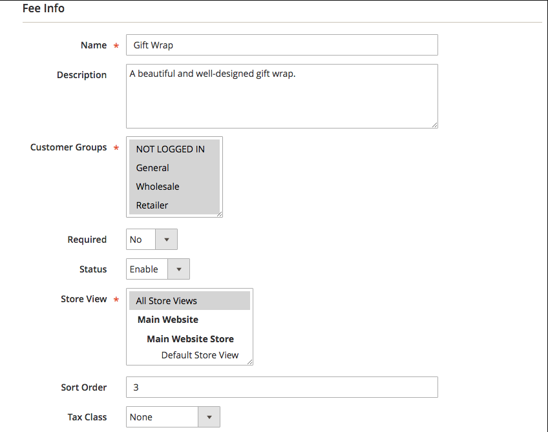Click the Customer Groups list resize handle
548x432 pixels.
click(220, 214)
